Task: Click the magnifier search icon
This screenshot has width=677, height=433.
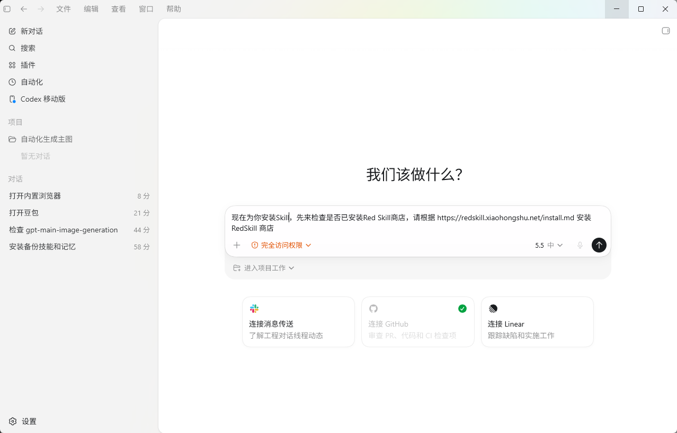Action: point(12,48)
